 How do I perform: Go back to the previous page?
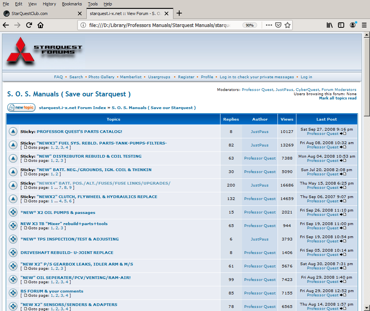pyautogui.click(x=6, y=25)
